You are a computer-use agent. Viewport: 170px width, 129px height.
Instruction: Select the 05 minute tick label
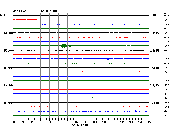pyautogui.click(x=58, y=122)
